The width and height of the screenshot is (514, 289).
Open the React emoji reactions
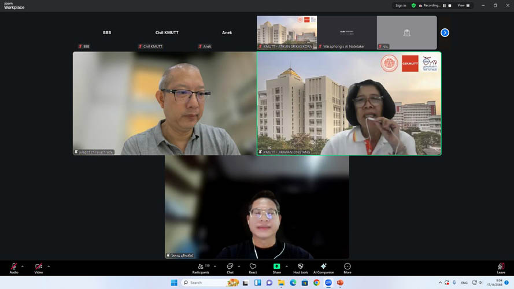253,268
